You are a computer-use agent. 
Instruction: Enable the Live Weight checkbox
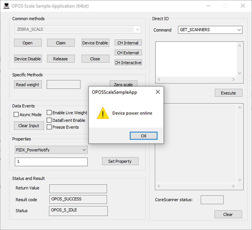(x=49, y=112)
